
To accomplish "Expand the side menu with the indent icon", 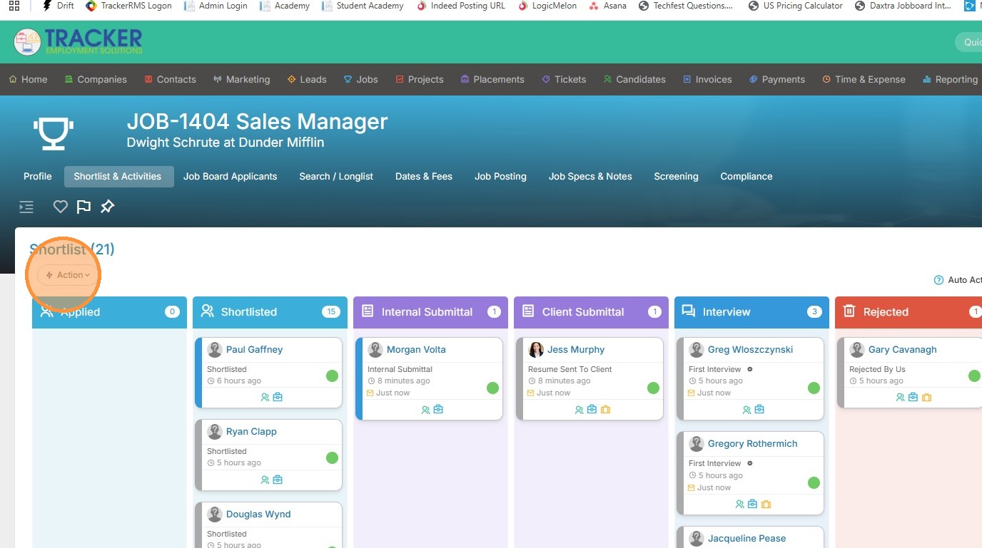I will pyautogui.click(x=26, y=207).
